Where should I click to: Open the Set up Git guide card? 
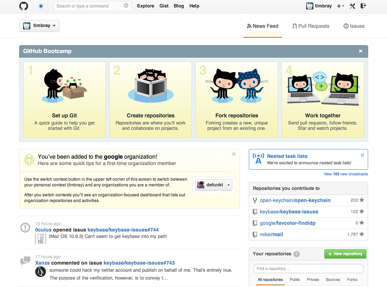point(64,100)
